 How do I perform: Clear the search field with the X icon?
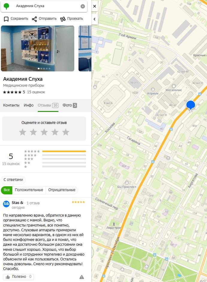click(x=83, y=6)
